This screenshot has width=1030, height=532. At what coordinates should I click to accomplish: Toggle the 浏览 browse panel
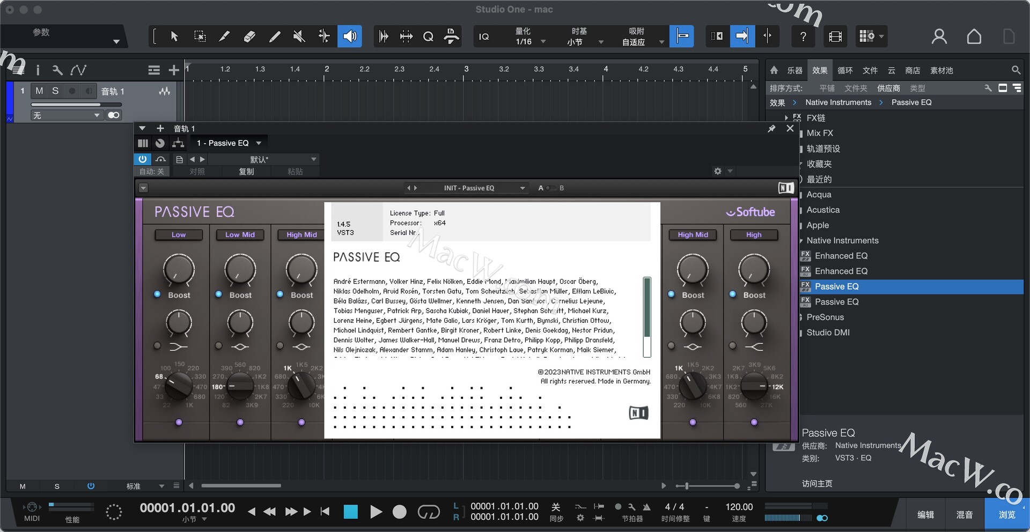pos(1006,514)
